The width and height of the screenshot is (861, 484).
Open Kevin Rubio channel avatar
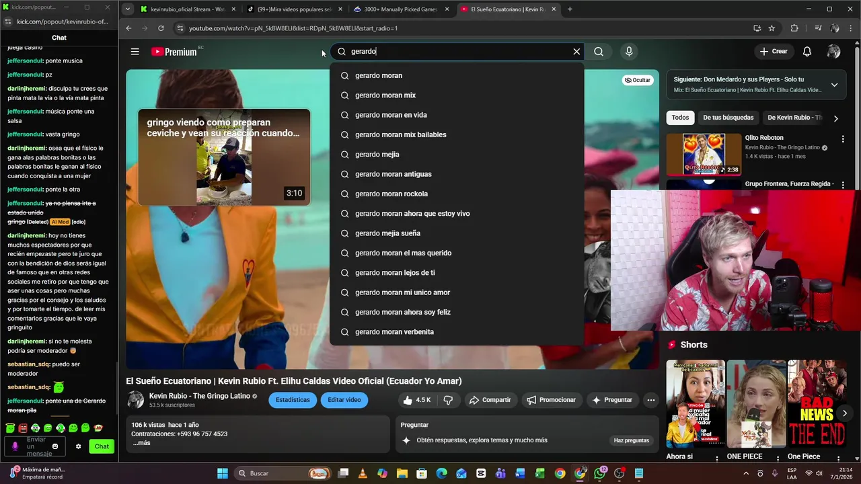[135, 400]
